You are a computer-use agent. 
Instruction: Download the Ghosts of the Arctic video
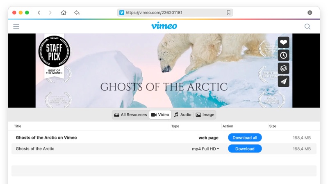click(x=245, y=149)
